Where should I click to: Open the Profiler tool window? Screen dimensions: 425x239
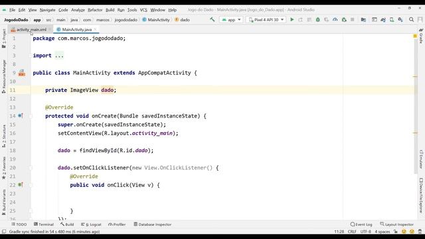click(x=117, y=224)
